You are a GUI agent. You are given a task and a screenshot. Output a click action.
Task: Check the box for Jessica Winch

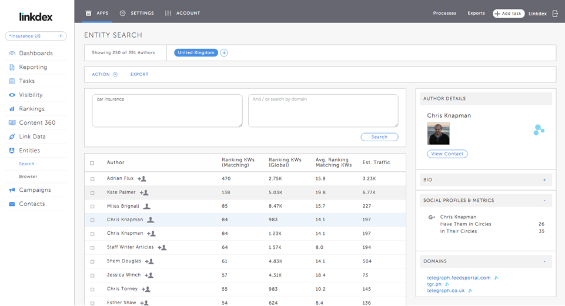click(92, 275)
